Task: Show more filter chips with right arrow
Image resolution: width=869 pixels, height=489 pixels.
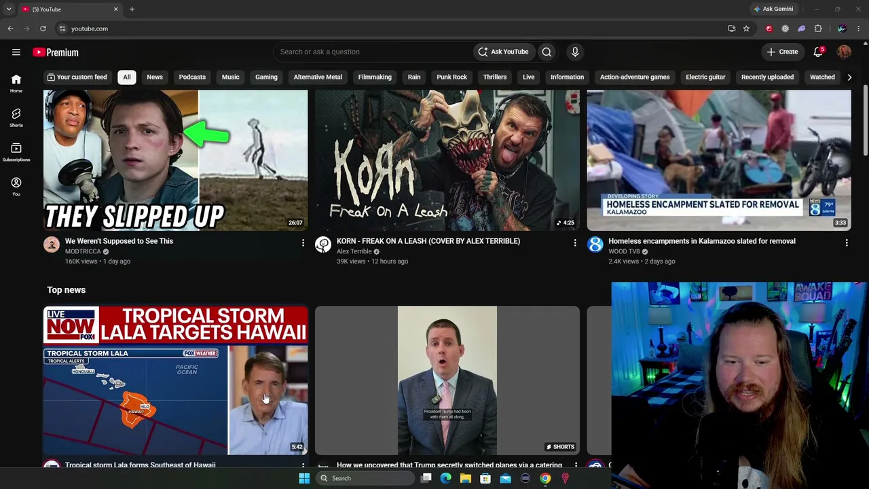Action: [849, 77]
